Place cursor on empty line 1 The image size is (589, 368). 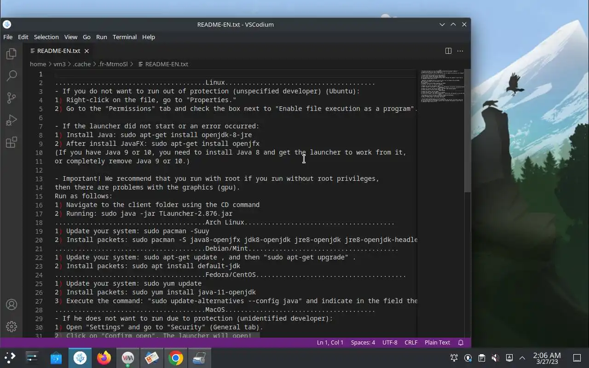(235, 74)
